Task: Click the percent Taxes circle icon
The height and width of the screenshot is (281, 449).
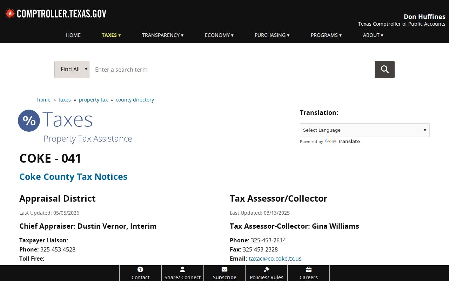Action: click(x=29, y=120)
